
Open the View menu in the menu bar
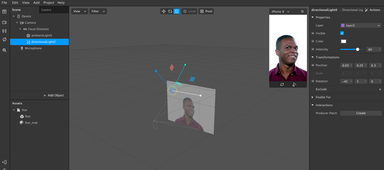[x=26, y=3]
